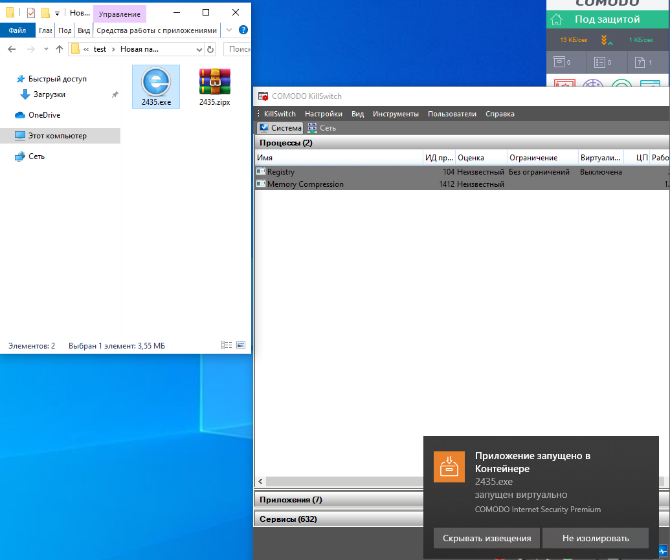
Task: Switch to the Система tab
Action: pos(280,127)
